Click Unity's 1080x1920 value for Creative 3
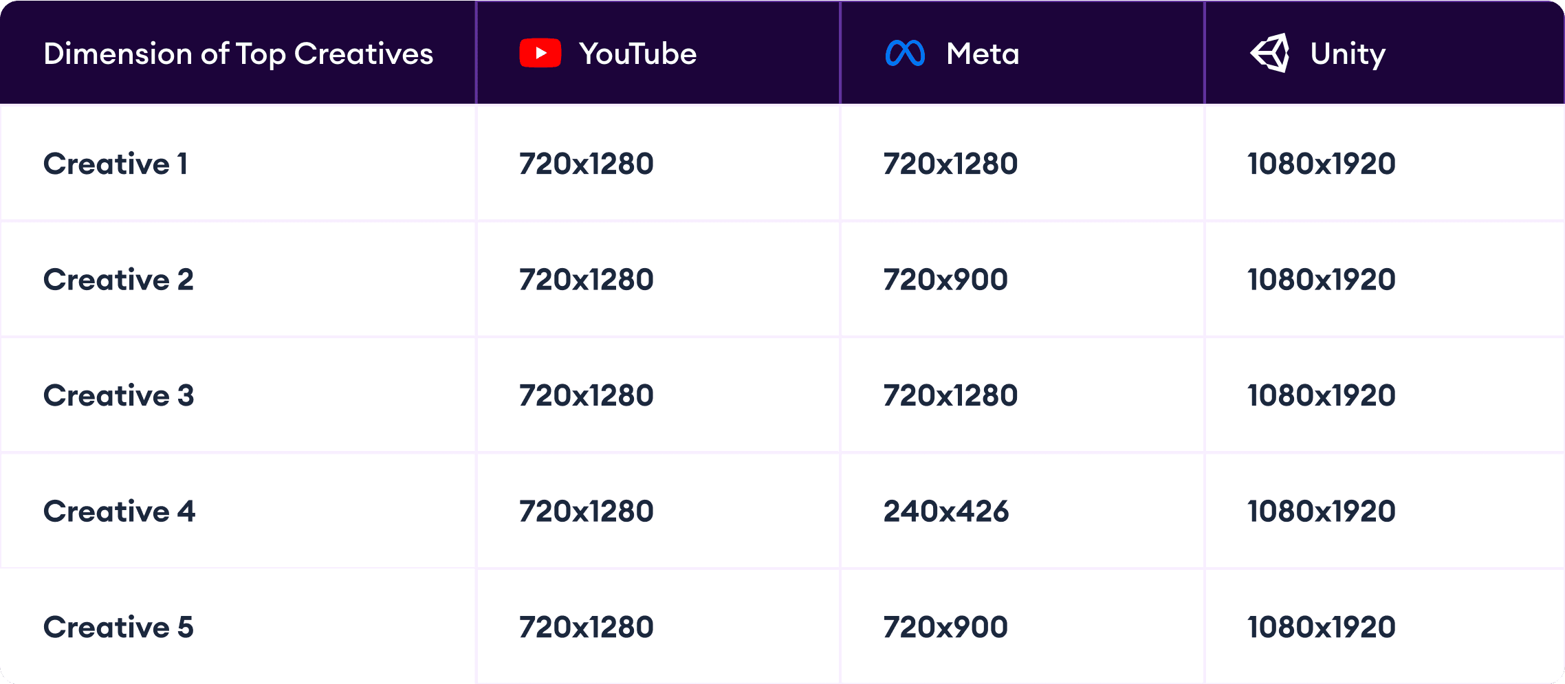The width and height of the screenshot is (1565, 684). tap(1322, 395)
